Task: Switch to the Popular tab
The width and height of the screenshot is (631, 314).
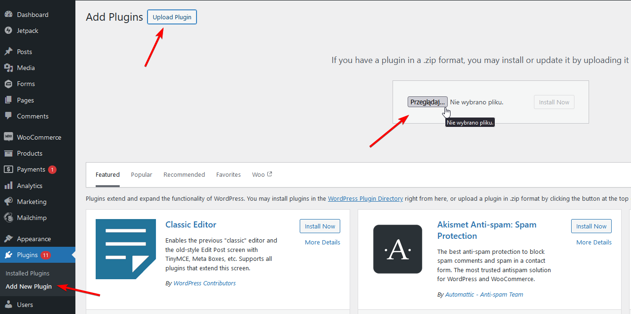Action: (141, 174)
